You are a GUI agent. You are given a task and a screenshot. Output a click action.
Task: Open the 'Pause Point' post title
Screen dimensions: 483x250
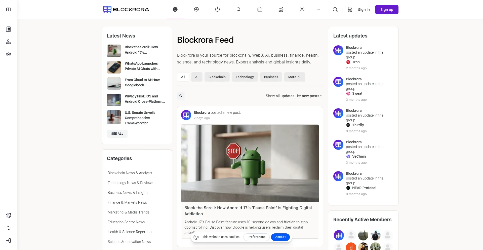coord(248,211)
